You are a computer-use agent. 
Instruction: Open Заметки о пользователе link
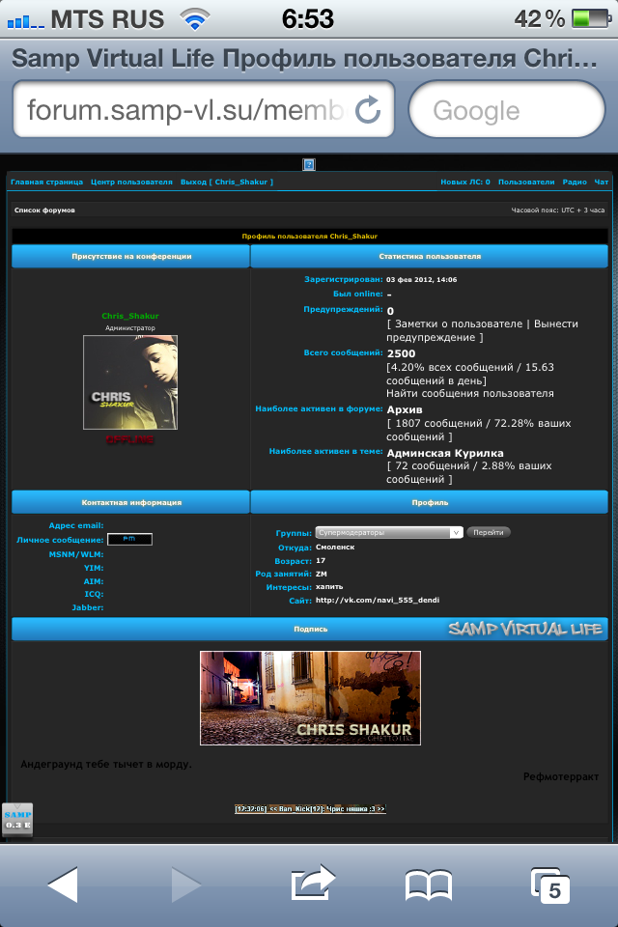coord(459,324)
